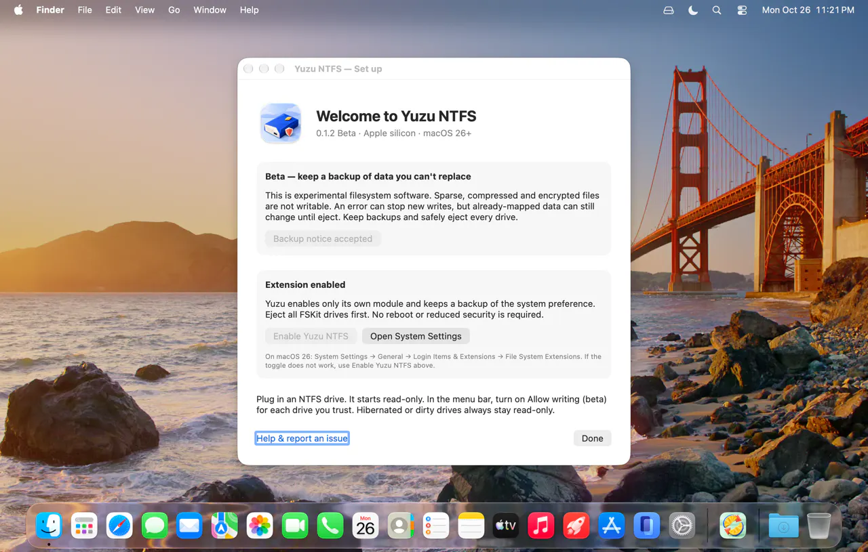Image resolution: width=868 pixels, height=552 pixels.
Task: Launch Apple TV from the Dock
Action: coord(506,526)
